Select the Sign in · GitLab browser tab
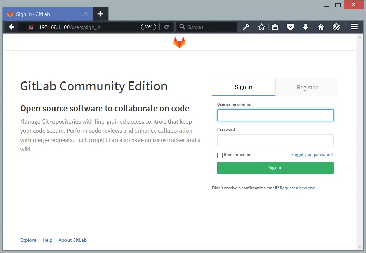The height and width of the screenshot is (253, 366). (x=48, y=14)
